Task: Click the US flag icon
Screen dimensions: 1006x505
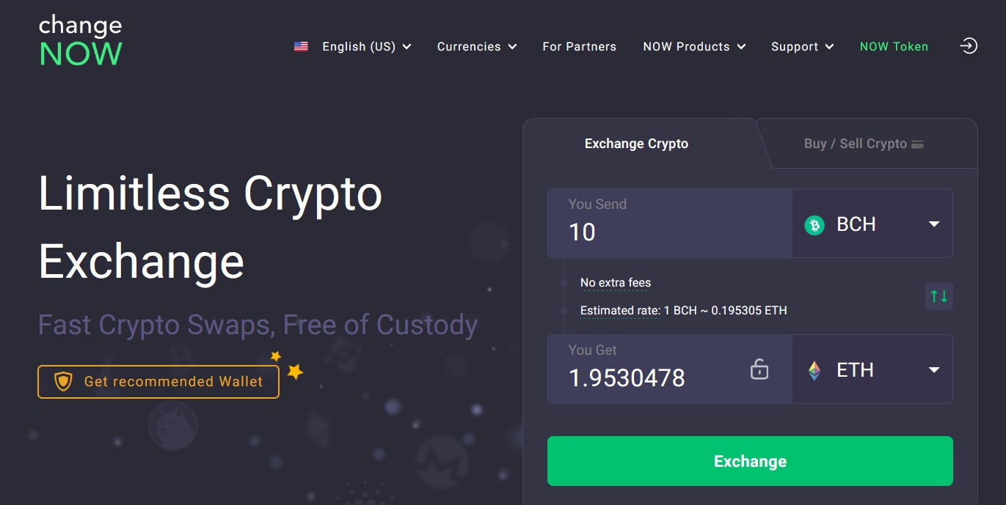Action: click(301, 46)
